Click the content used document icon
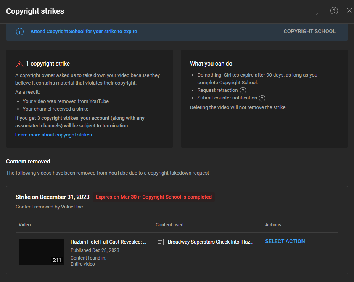Image resolution: width=354 pixels, height=282 pixels. click(x=160, y=242)
